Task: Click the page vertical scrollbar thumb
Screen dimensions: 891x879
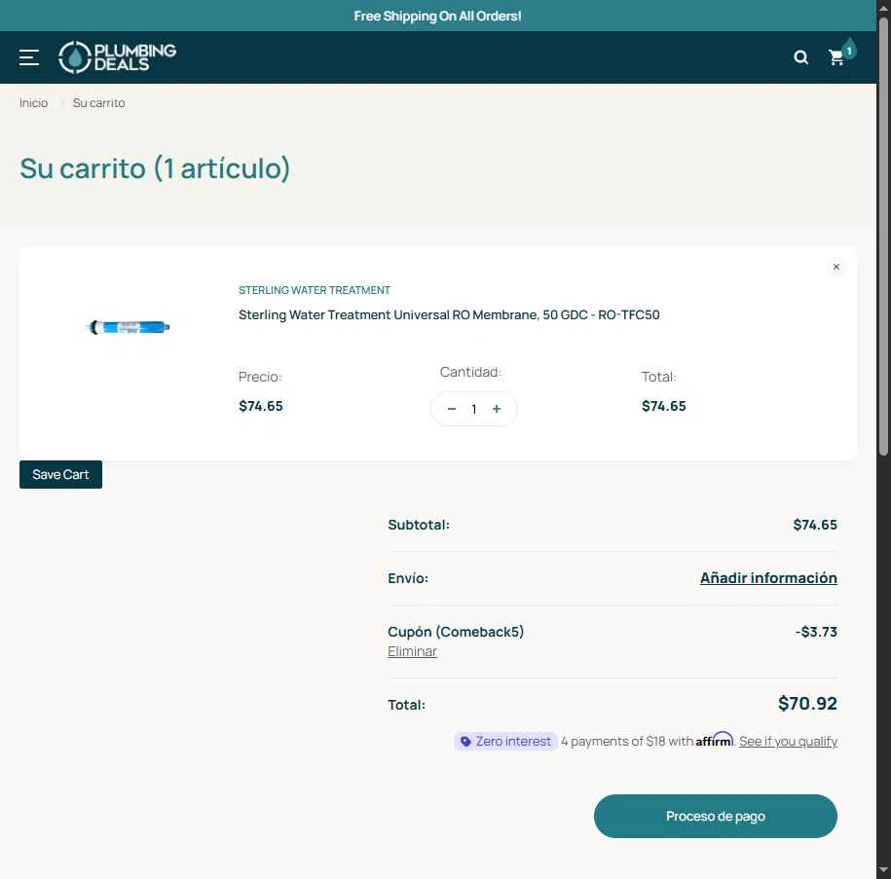Action: point(883,236)
